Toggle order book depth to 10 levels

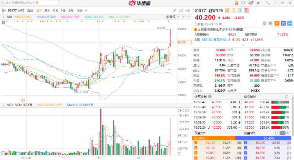[287, 133]
